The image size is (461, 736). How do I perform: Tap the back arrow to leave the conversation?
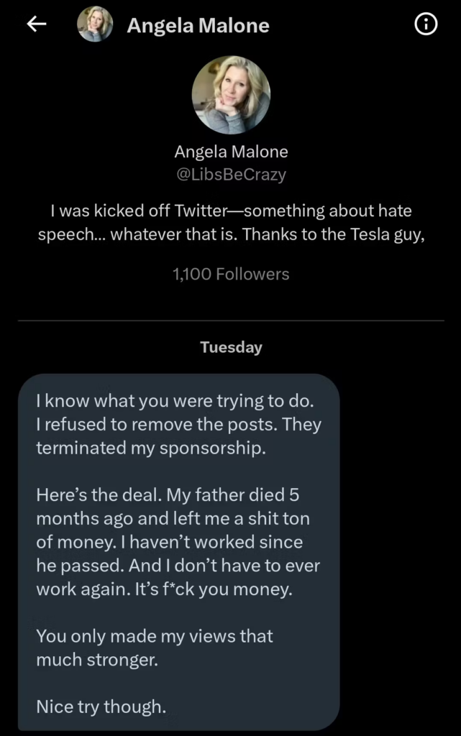tap(36, 24)
